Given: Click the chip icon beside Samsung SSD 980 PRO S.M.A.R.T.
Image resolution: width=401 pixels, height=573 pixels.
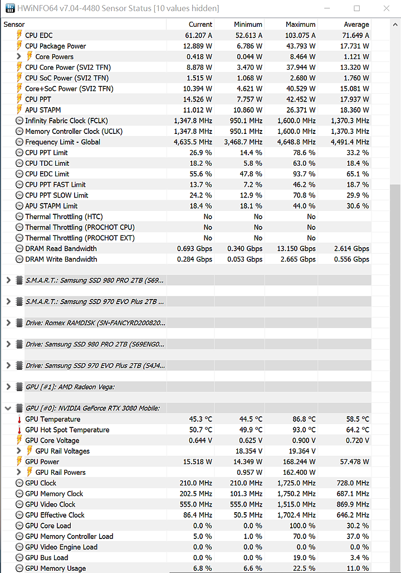Looking at the screenshot, I should pos(19,280).
